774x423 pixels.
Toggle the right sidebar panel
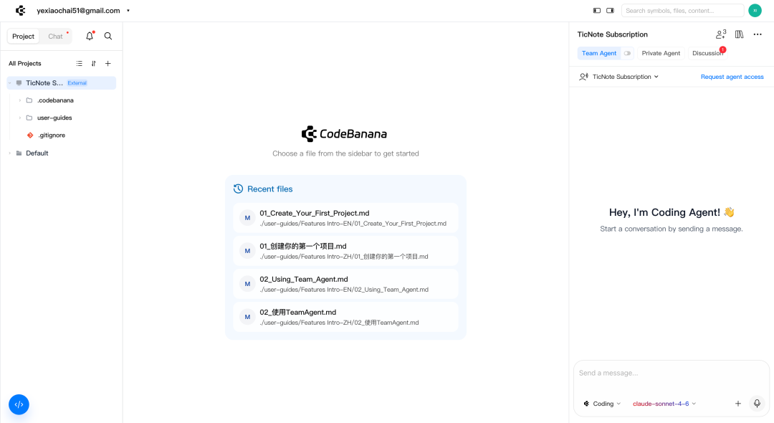[x=610, y=11]
